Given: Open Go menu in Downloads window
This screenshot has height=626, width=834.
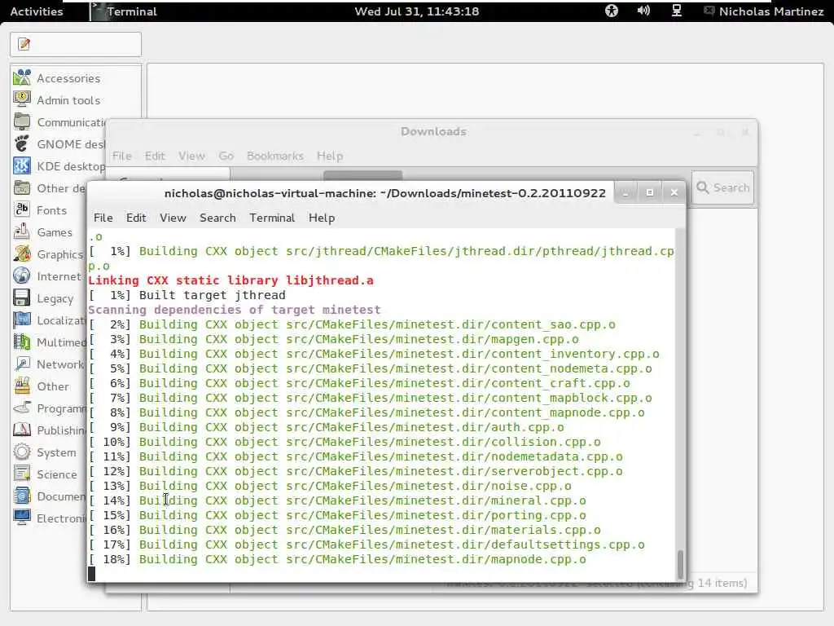Looking at the screenshot, I should click(226, 156).
